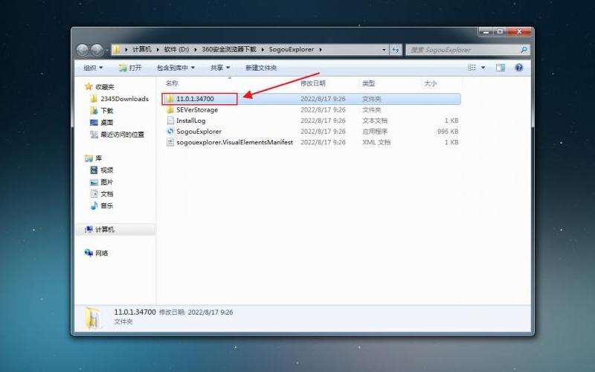Select 网络 in navigation pane
The width and height of the screenshot is (595, 372).
click(x=97, y=253)
